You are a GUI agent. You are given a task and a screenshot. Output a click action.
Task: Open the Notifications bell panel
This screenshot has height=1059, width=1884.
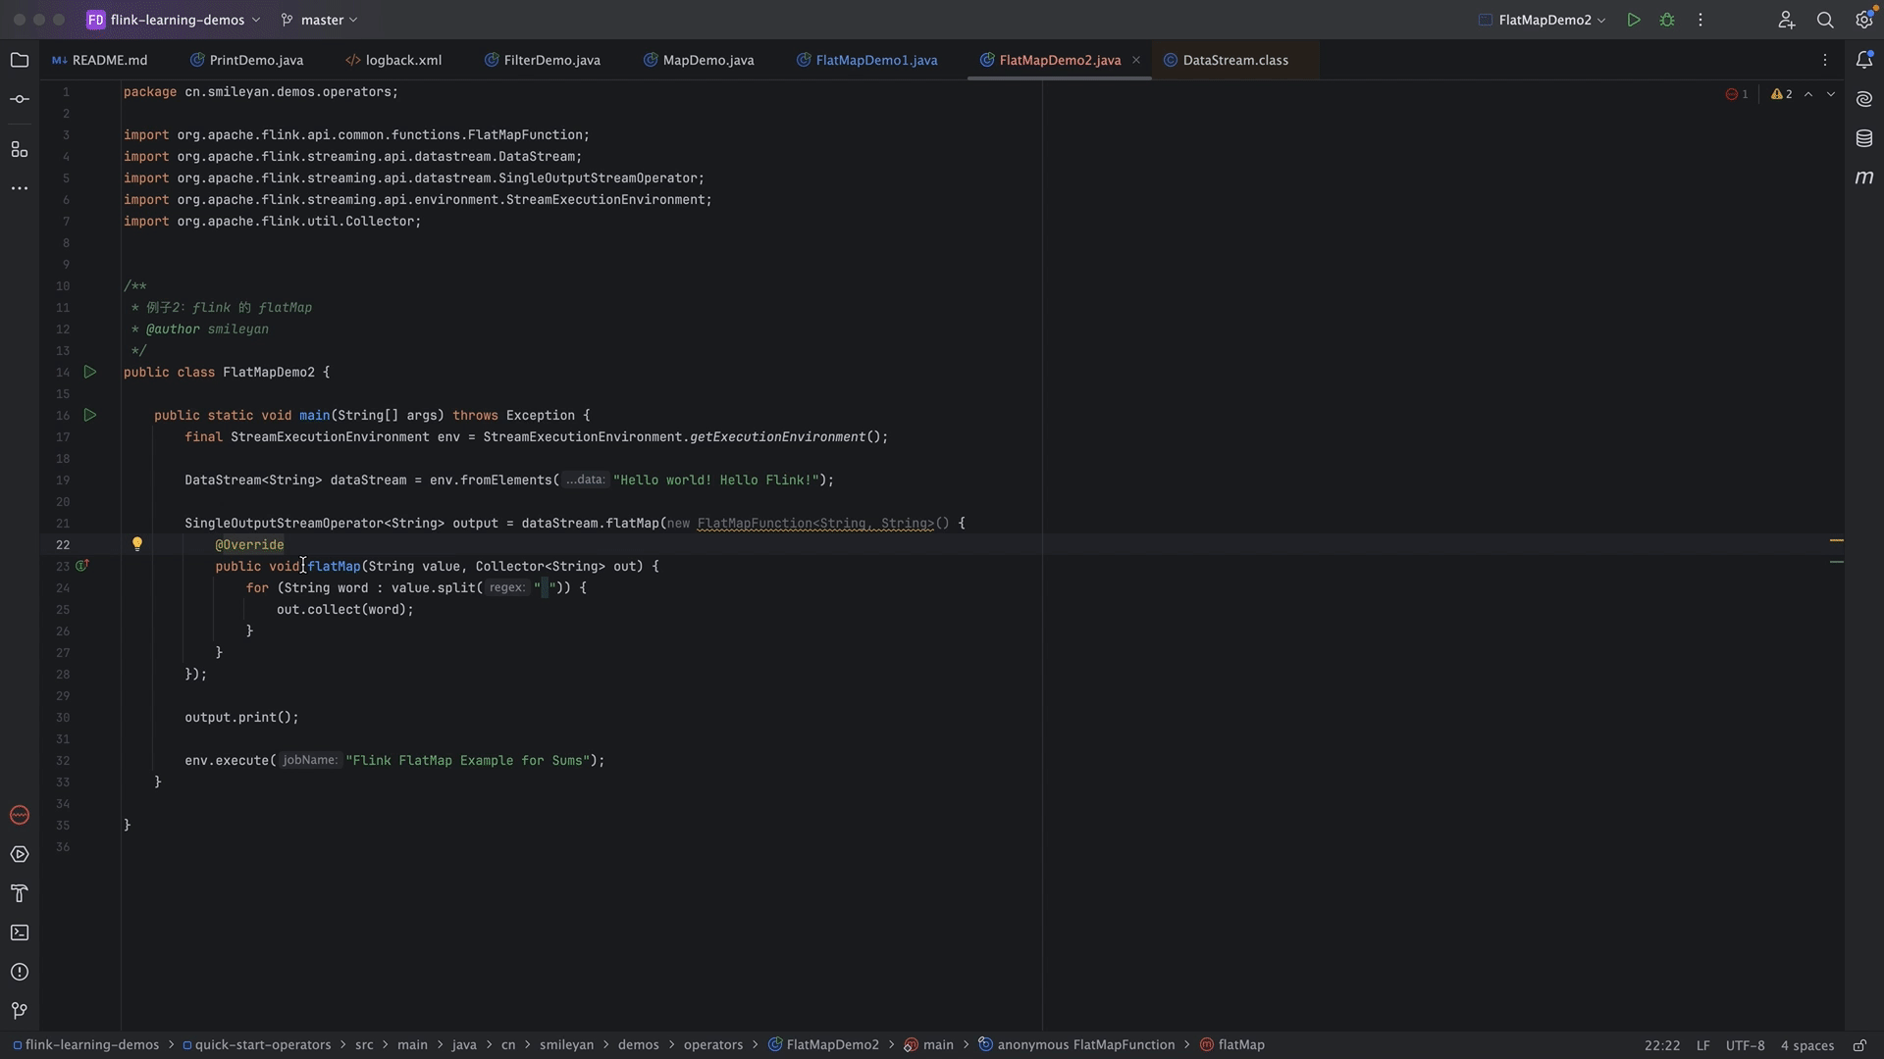point(1864,60)
